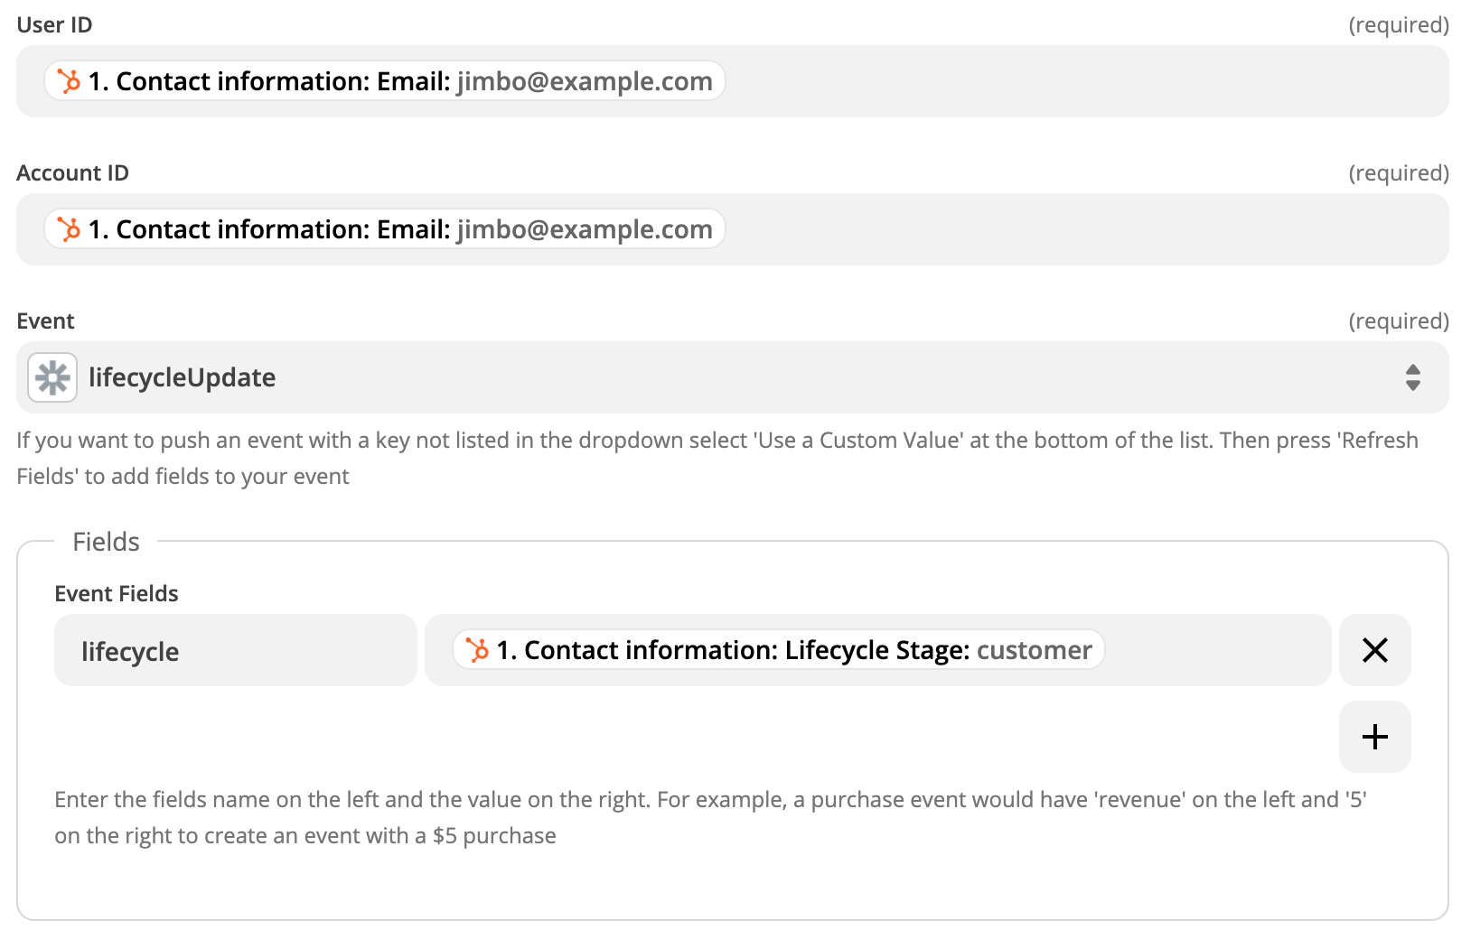This screenshot has width=1471, height=939.
Task: Click the event field value box next to lifecycle
Action: click(1220, 649)
